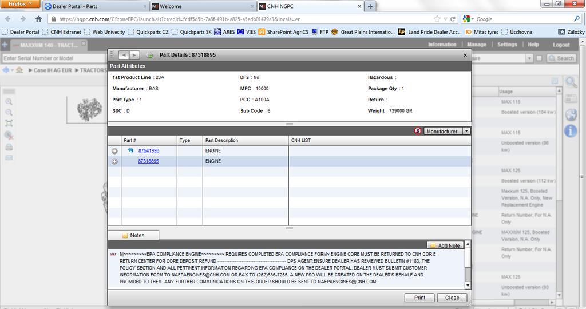Click the home icon in breadcrumb

coord(19,70)
